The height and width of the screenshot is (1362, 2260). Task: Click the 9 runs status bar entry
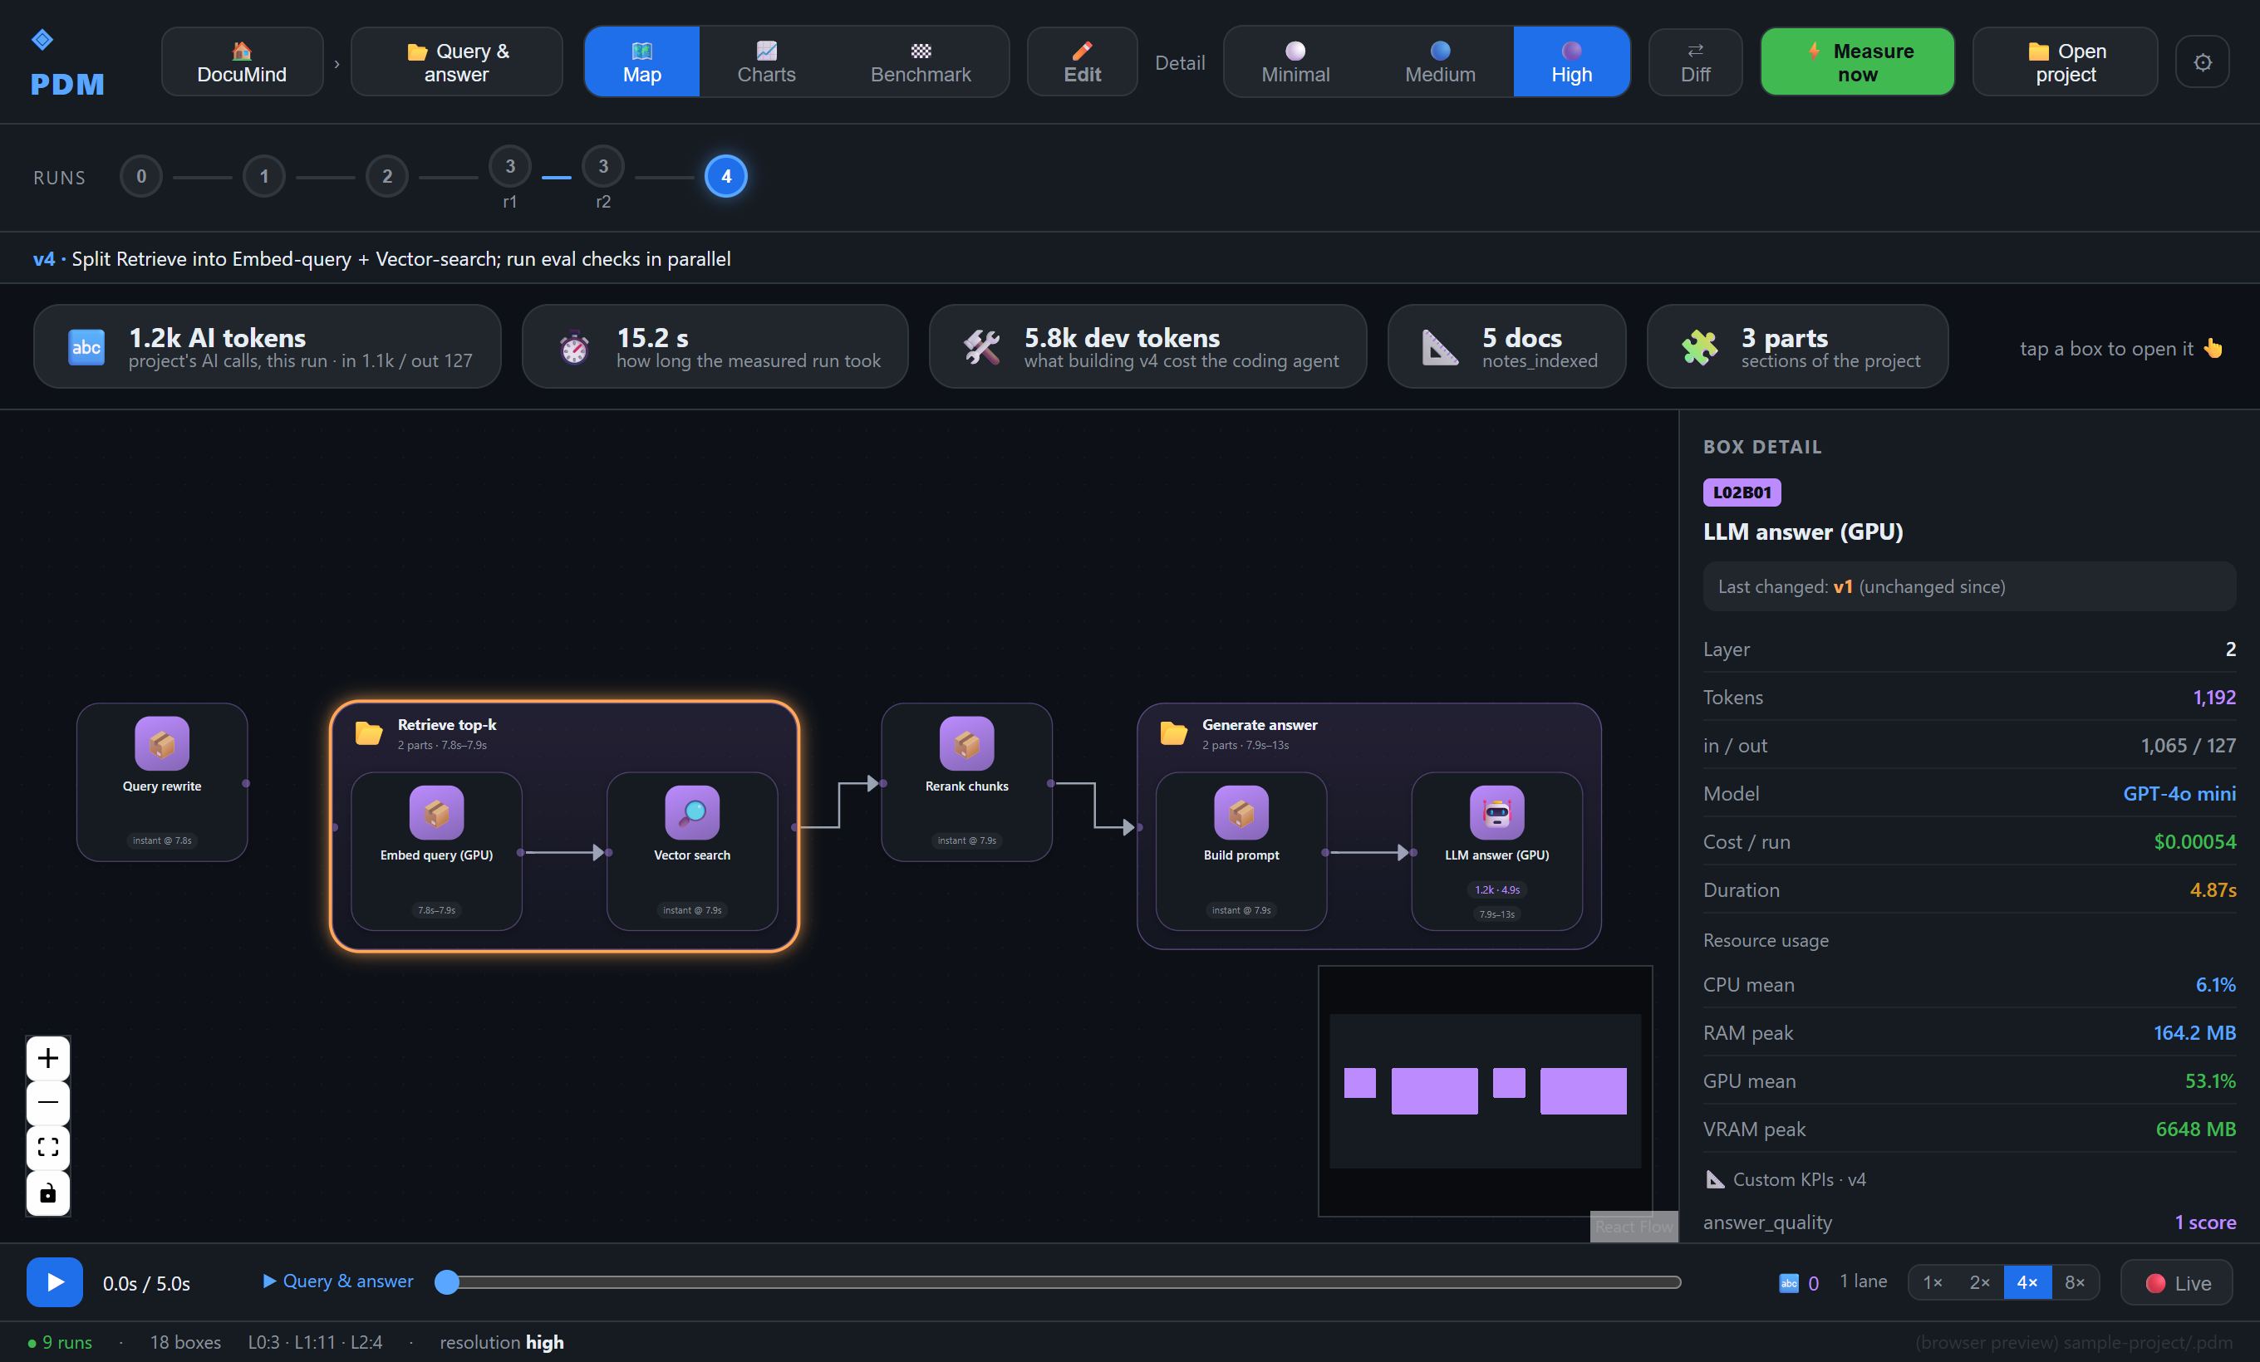click(61, 1342)
